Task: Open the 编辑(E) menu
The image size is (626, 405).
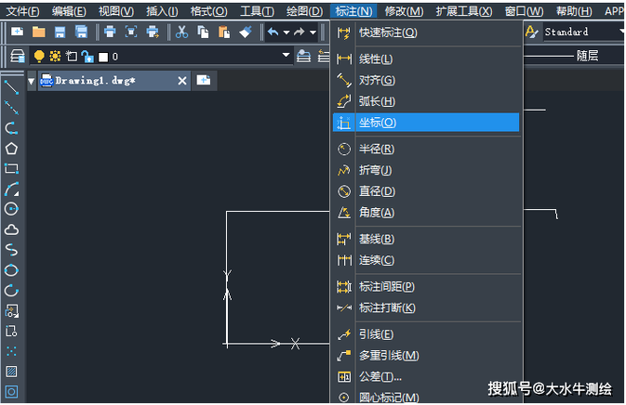Action: click(x=69, y=11)
